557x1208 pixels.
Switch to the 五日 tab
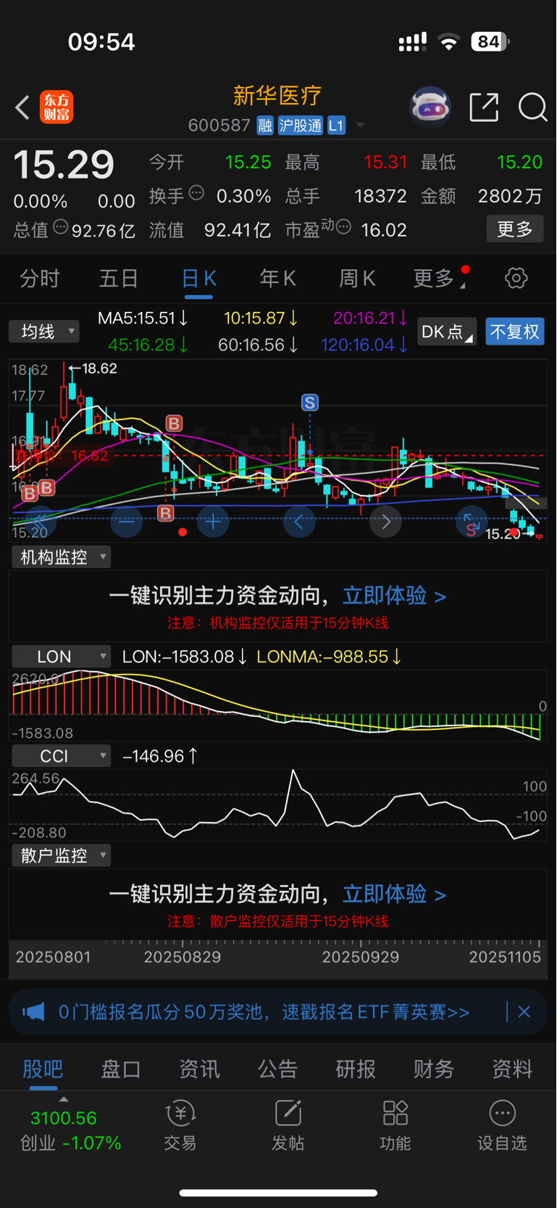(119, 278)
